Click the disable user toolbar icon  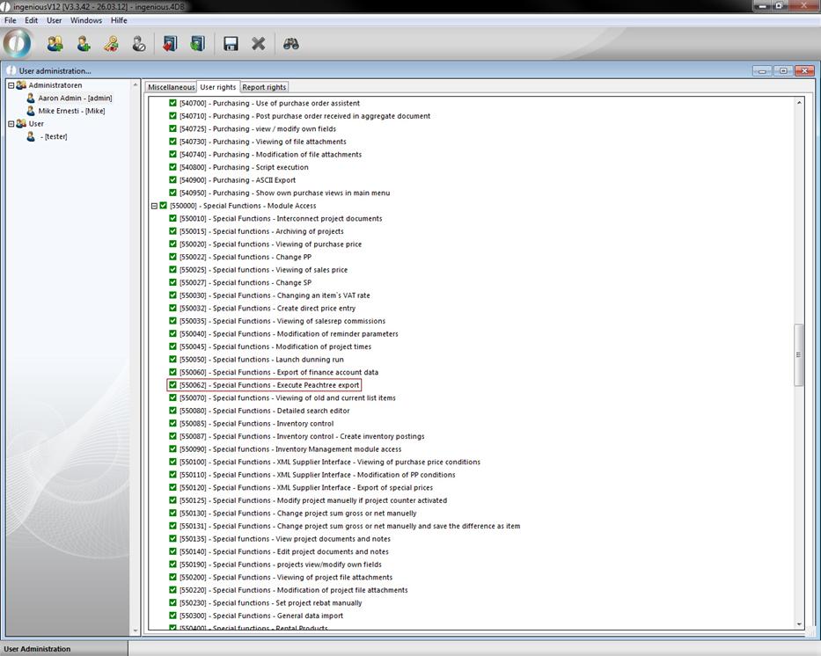pos(139,43)
